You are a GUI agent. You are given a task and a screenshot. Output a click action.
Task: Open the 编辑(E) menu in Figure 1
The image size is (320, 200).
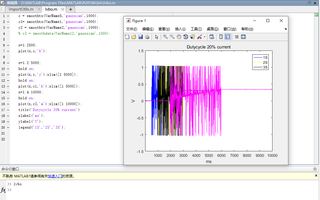pos(148,29)
